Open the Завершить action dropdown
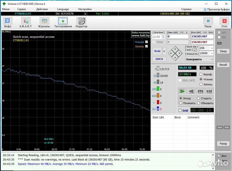This screenshot has width=232, height=171. [x=199, y=59]
